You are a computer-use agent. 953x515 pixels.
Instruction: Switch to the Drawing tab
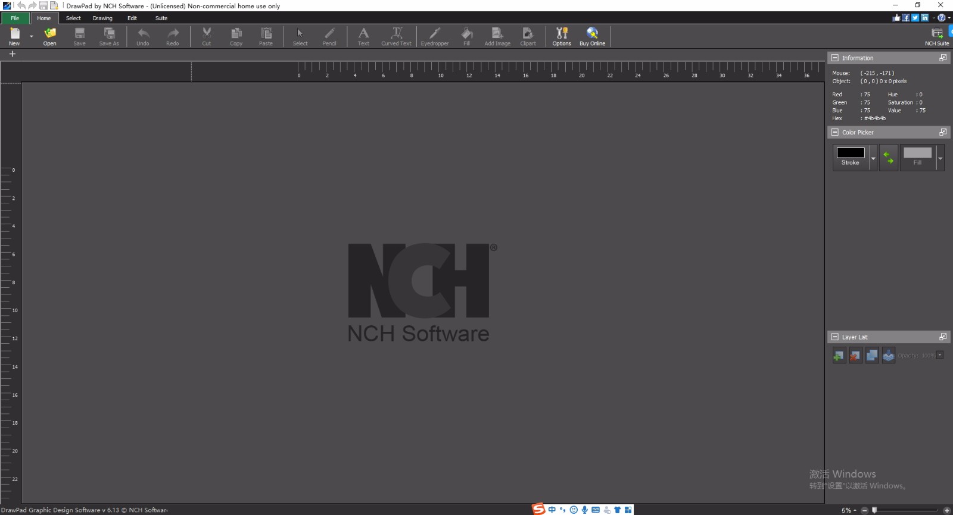pyautogui.click(x=102, y=18)
